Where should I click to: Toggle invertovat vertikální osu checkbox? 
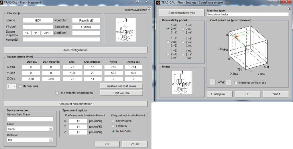pos(236,82)
